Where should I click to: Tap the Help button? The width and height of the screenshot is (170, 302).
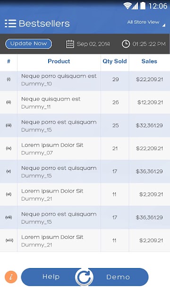click(x=51, y=277)
